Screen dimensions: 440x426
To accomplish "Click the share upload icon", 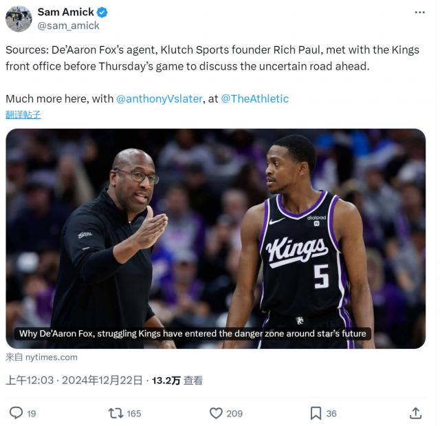I will 415,413.
